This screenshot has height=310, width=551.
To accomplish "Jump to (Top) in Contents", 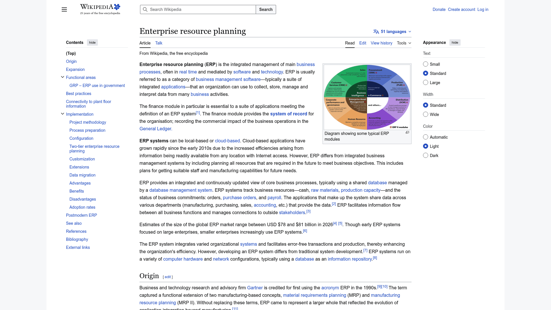I will pos(71,53).
